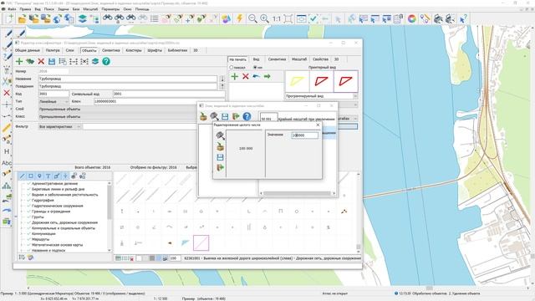Image resolution: width=535 pixels, height=301 pixels.
Task: Expand 'Границы и ограждения' tree node
Action: coord(23,212)
